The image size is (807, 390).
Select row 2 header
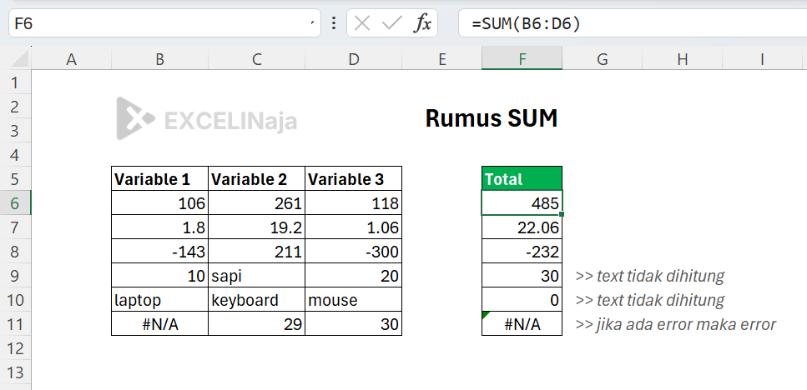(x=16, y=107)
